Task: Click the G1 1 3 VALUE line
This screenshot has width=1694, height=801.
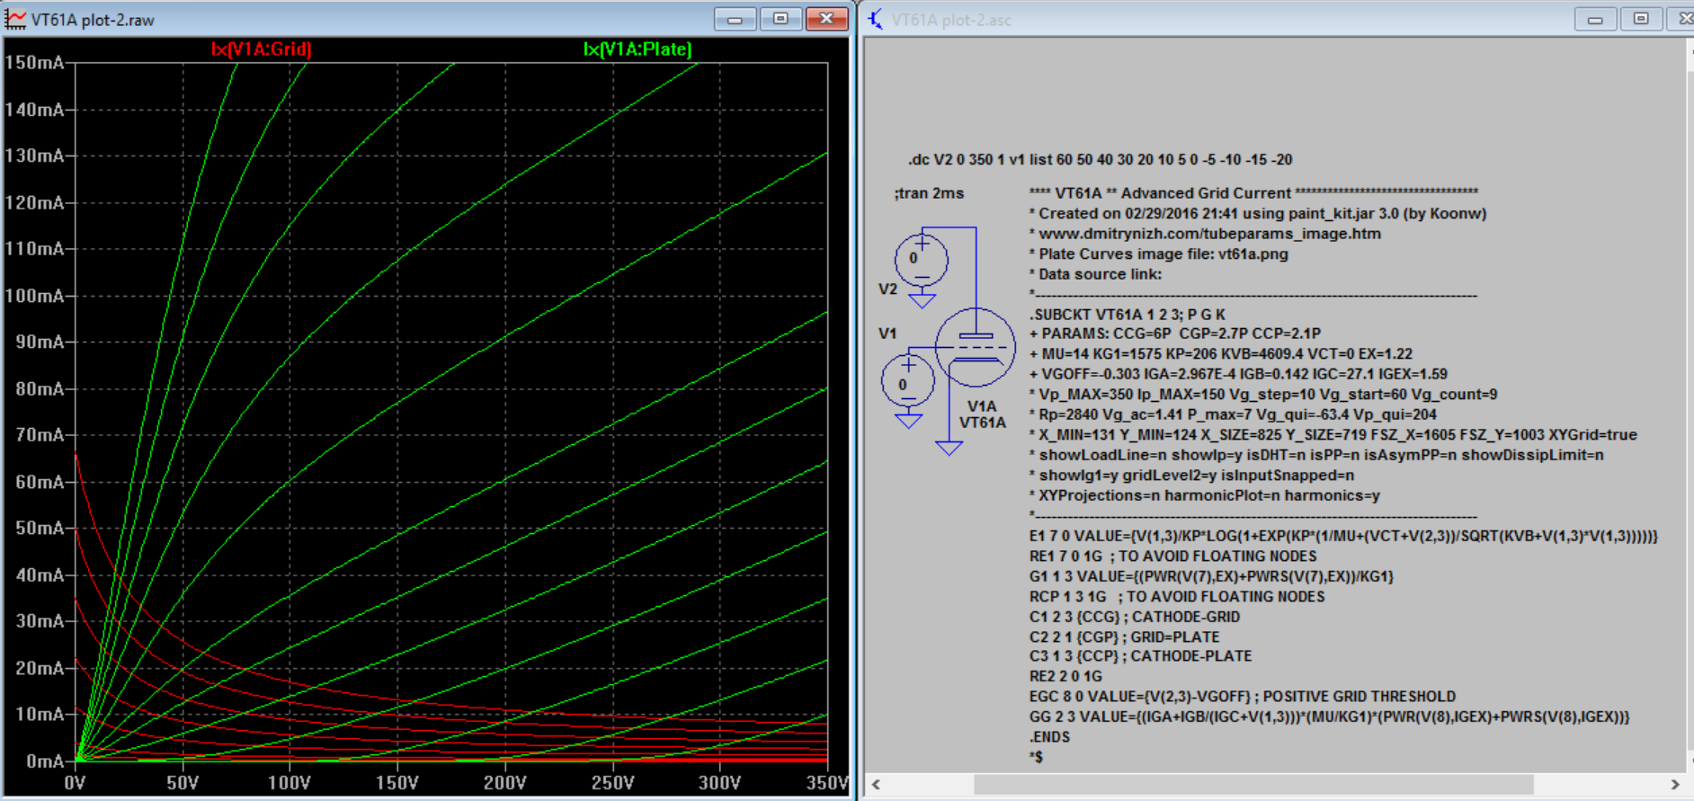Action: [x=1211, y=576]
